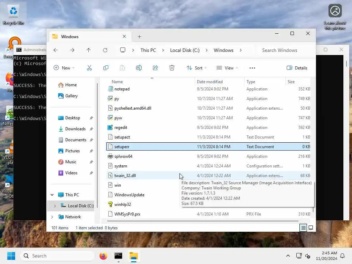Open the See more ellipsis menu
The width and height of the screenshot is (352, 264).
[x=252, y=68]
